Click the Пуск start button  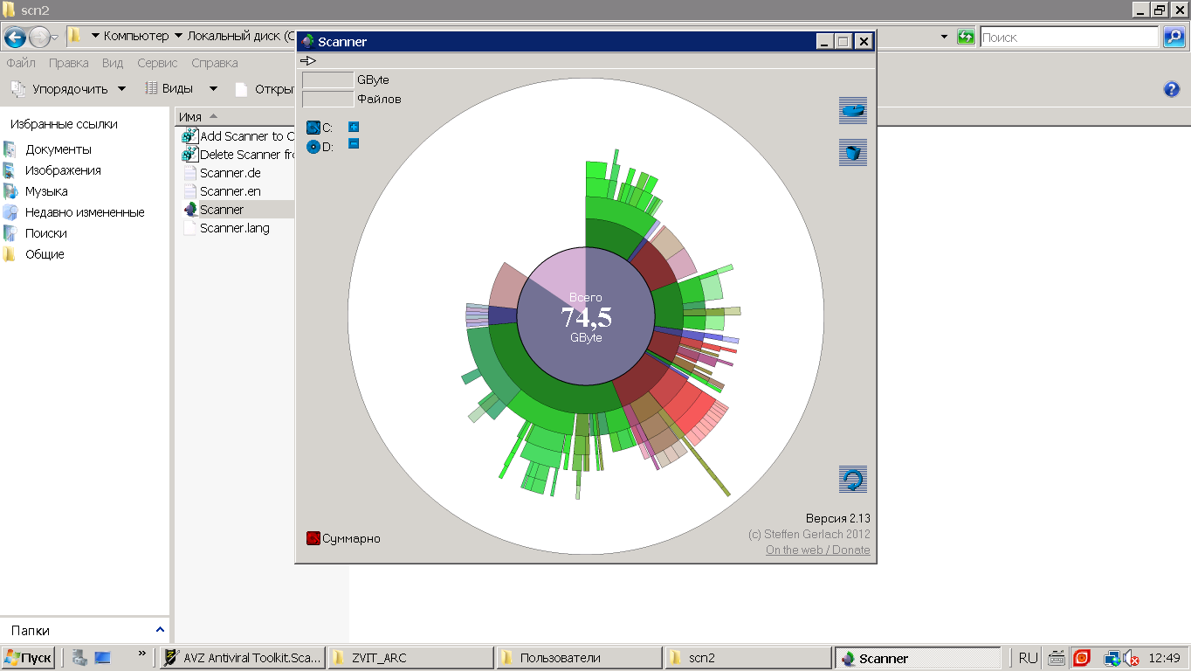pos(28,658)
